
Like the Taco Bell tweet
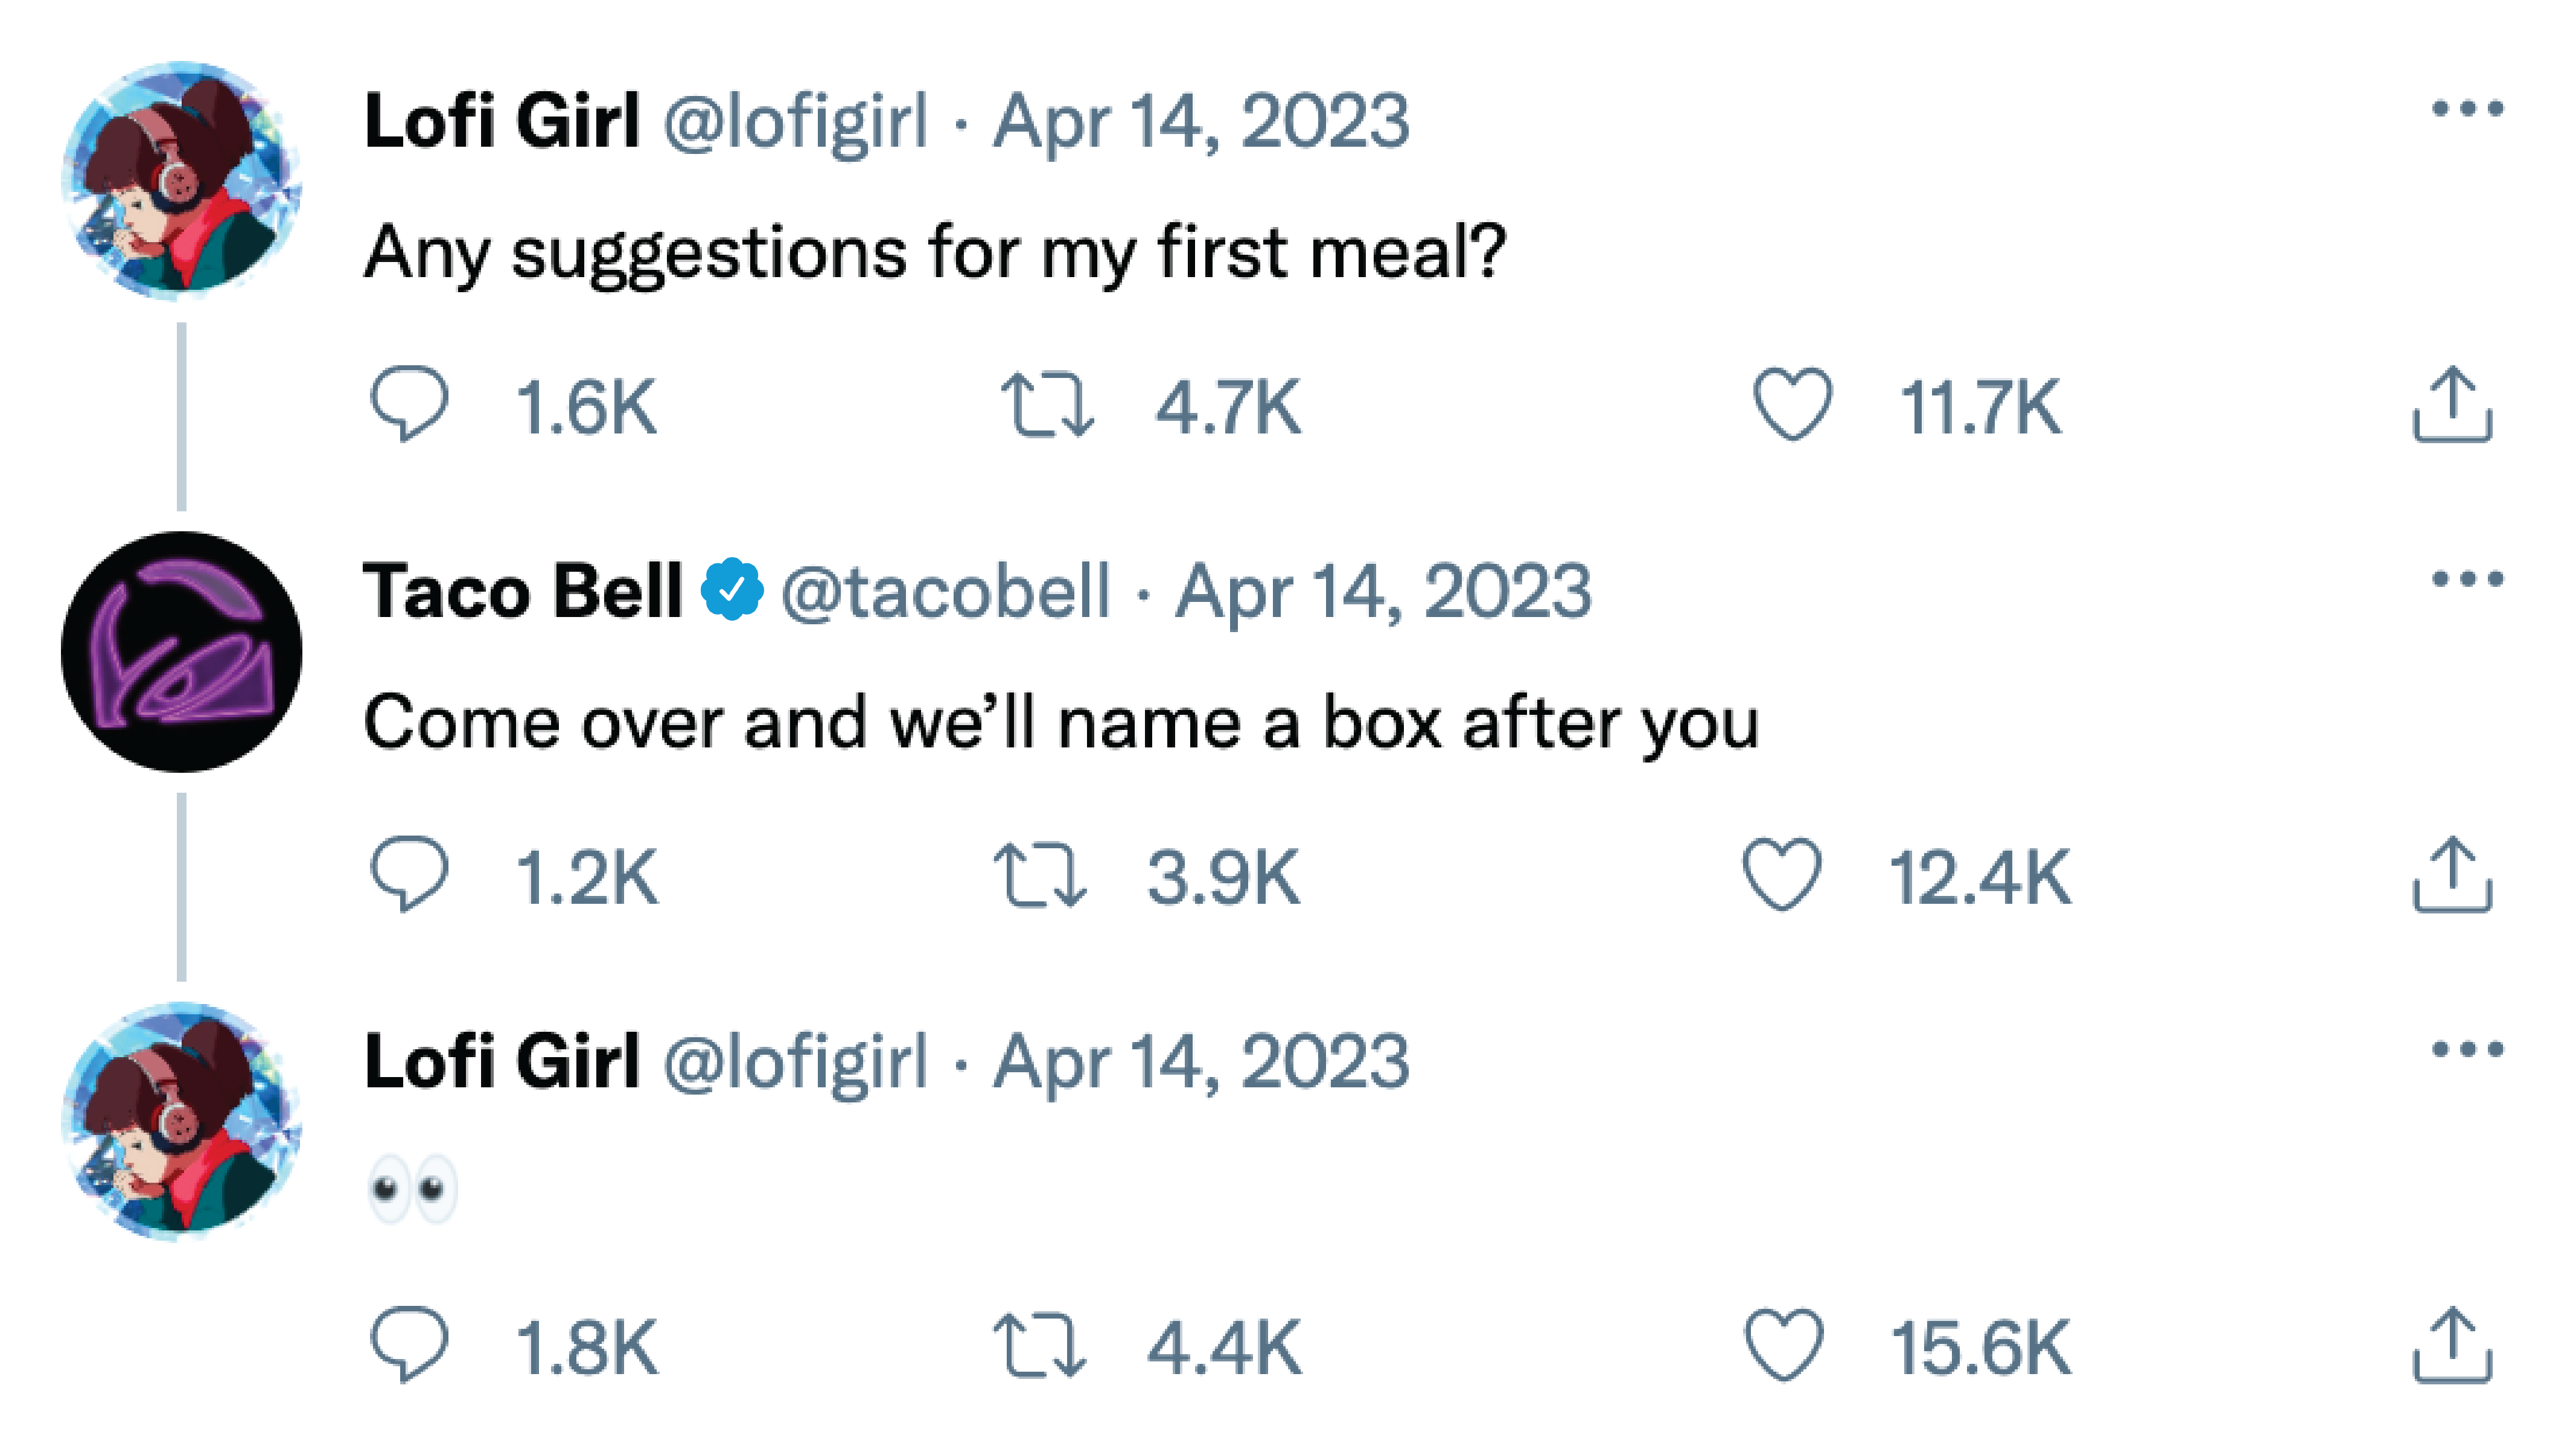1782,875
